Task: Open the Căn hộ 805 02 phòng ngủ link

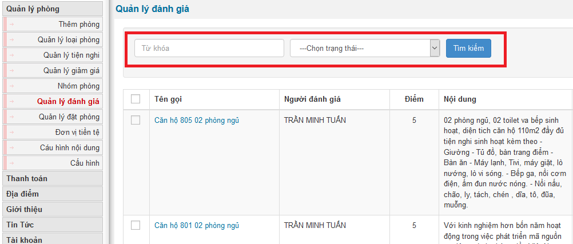Action: point(197,120)
